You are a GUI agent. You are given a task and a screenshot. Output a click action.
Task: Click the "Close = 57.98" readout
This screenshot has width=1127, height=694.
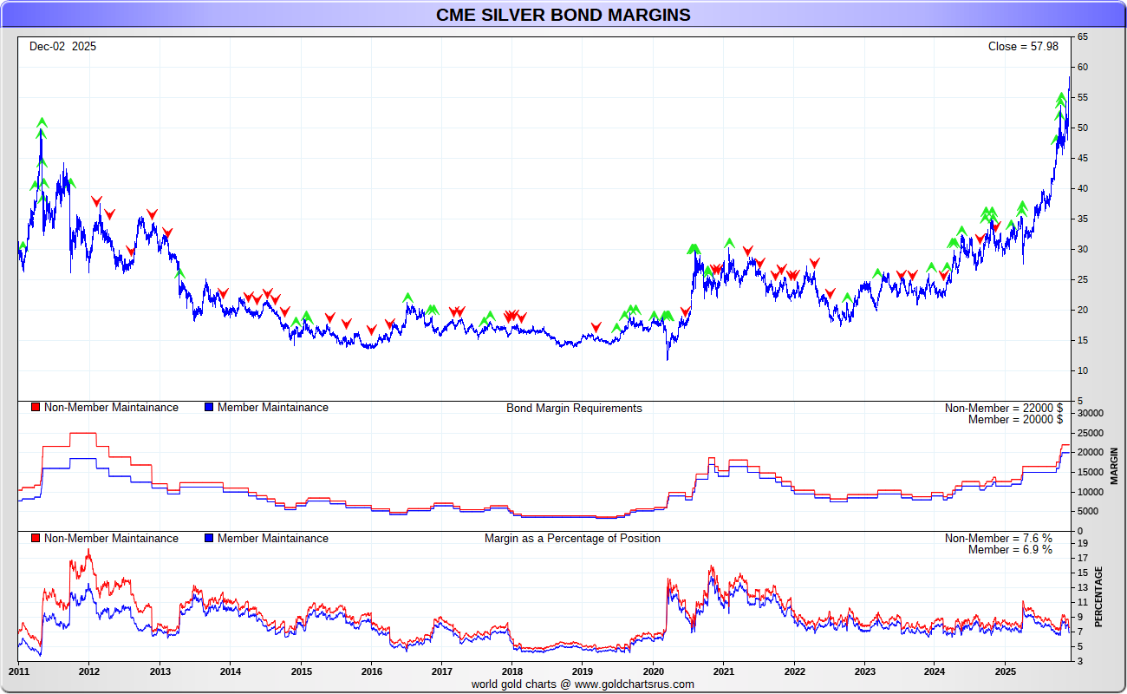coord(1023,46)
